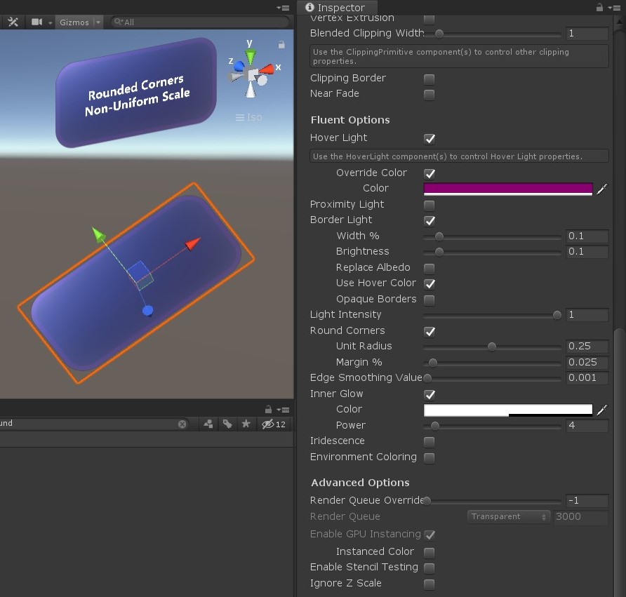The height and width of the screenshot is (597, 626).
Task: Toggle the Inspector lock icon
Action: [599, 7]
